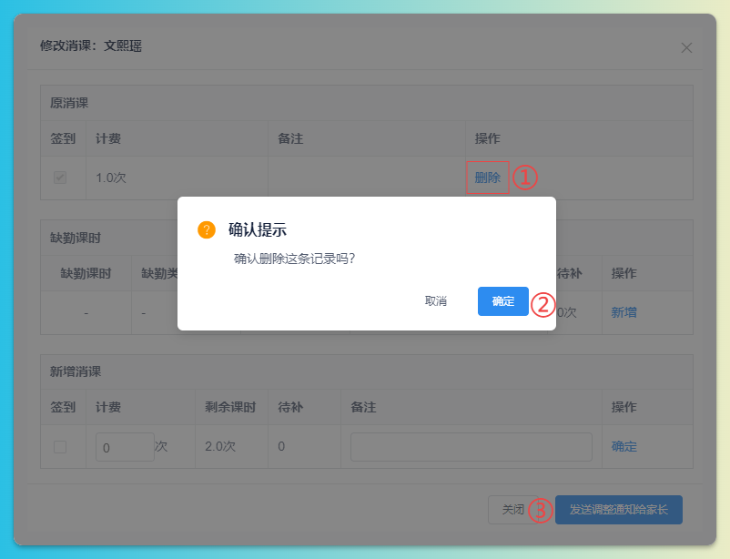730x559 pixels.
Task: Click the 备注 input in 新增消课
Action: coord(471,447)
